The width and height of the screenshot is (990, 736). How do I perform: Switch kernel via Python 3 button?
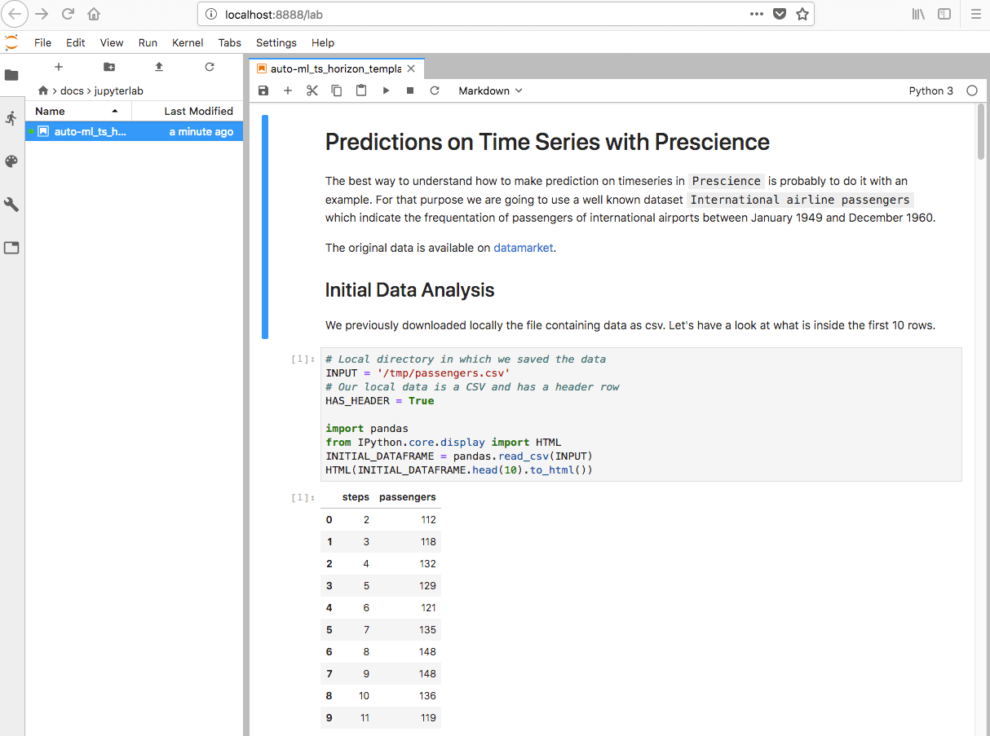click(930, 90)
